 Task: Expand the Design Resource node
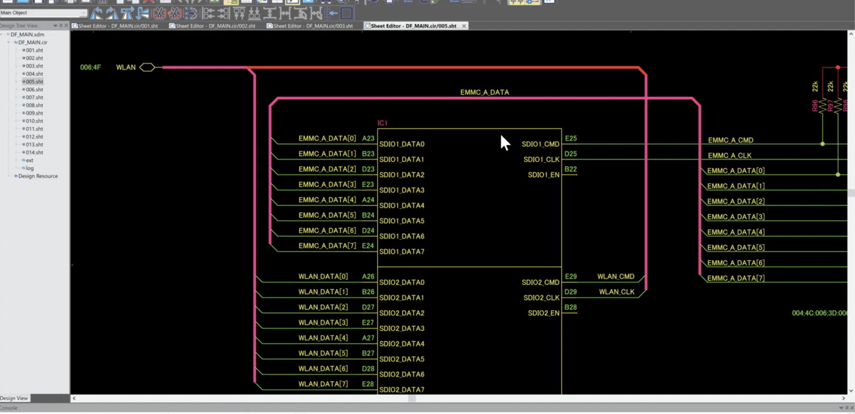tap(9, 176)
